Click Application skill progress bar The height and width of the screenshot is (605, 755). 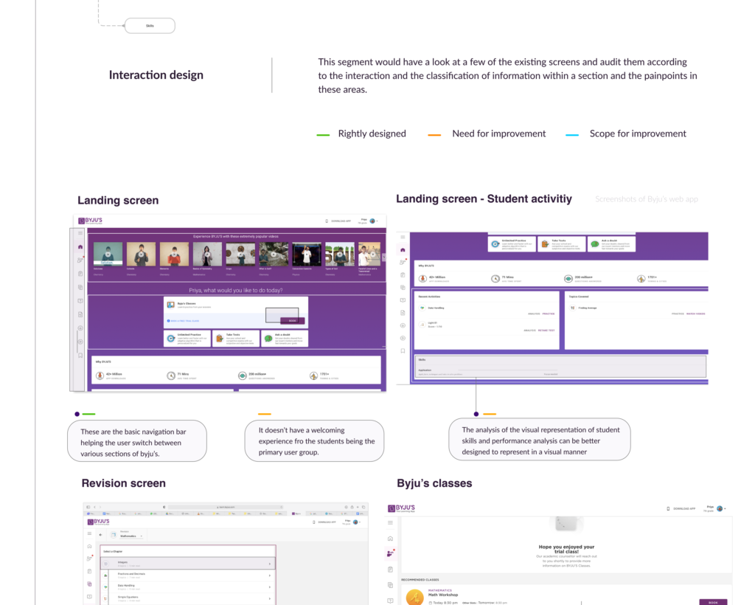tap(507, 370)
